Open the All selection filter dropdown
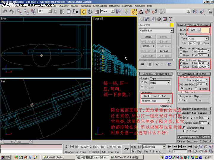 tap(45, 11)
